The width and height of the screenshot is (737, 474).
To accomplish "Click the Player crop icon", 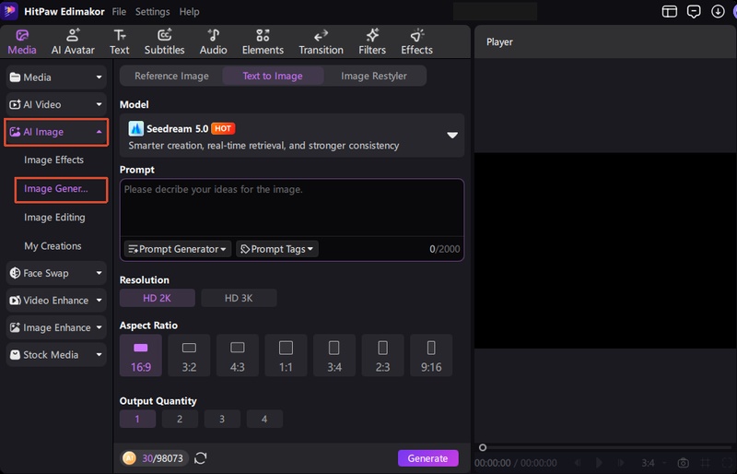I will tap(705, 463).
